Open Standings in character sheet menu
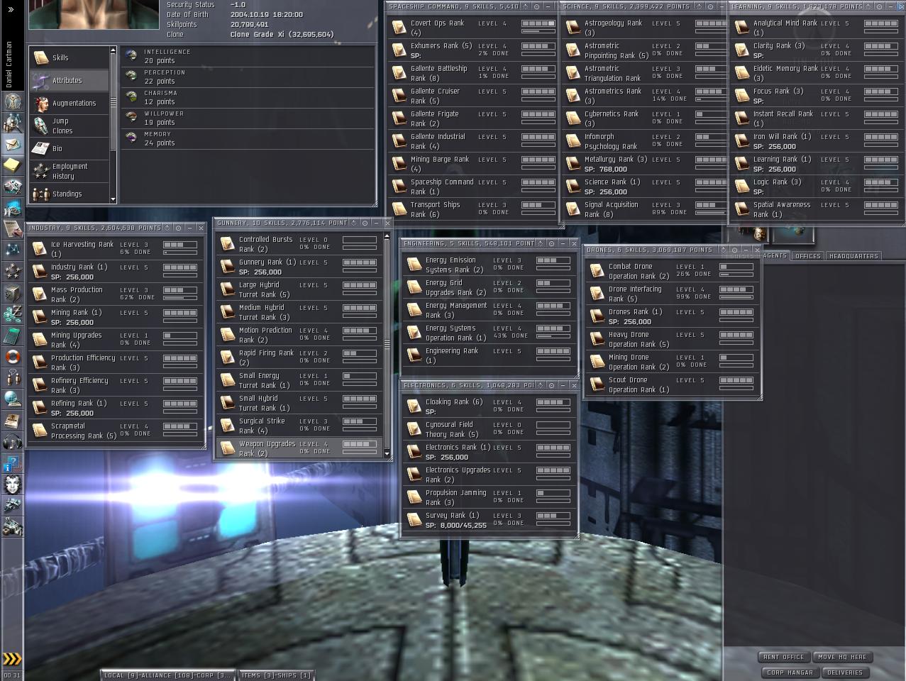 tap(69, 193)
